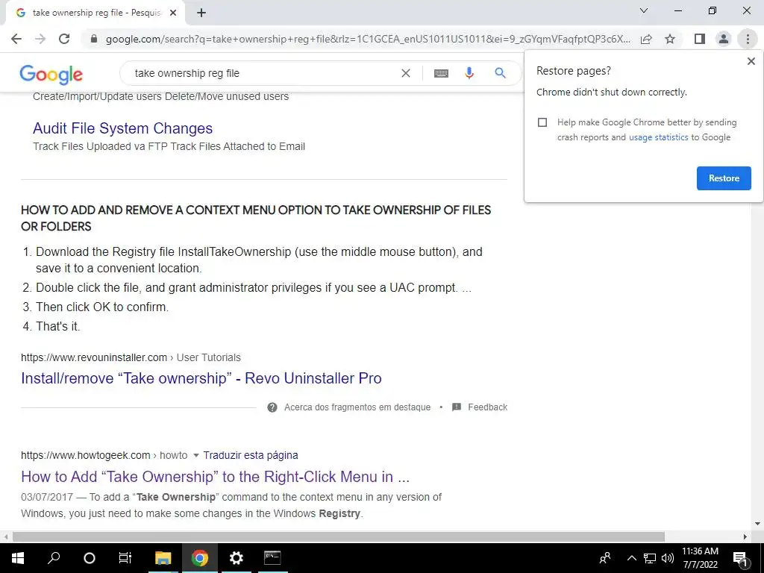The image size is (764, 573).
Task: Click Traduzir esta página link
Action: point(251,455)
